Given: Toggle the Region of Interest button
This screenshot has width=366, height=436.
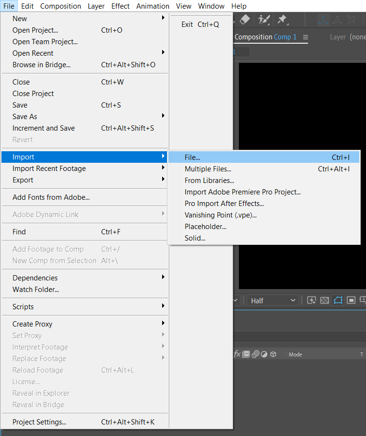Looking at the screenshot, I should coord(351,300).
